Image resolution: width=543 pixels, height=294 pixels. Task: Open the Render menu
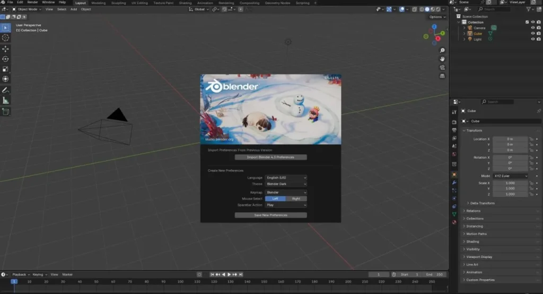click(32, 2)
